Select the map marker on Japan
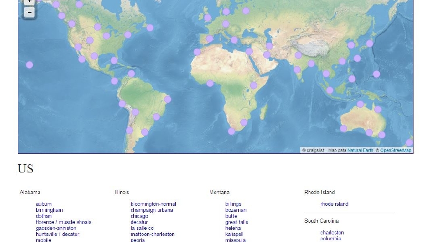Viewport: 431px width, 242px height. point(370,43)
